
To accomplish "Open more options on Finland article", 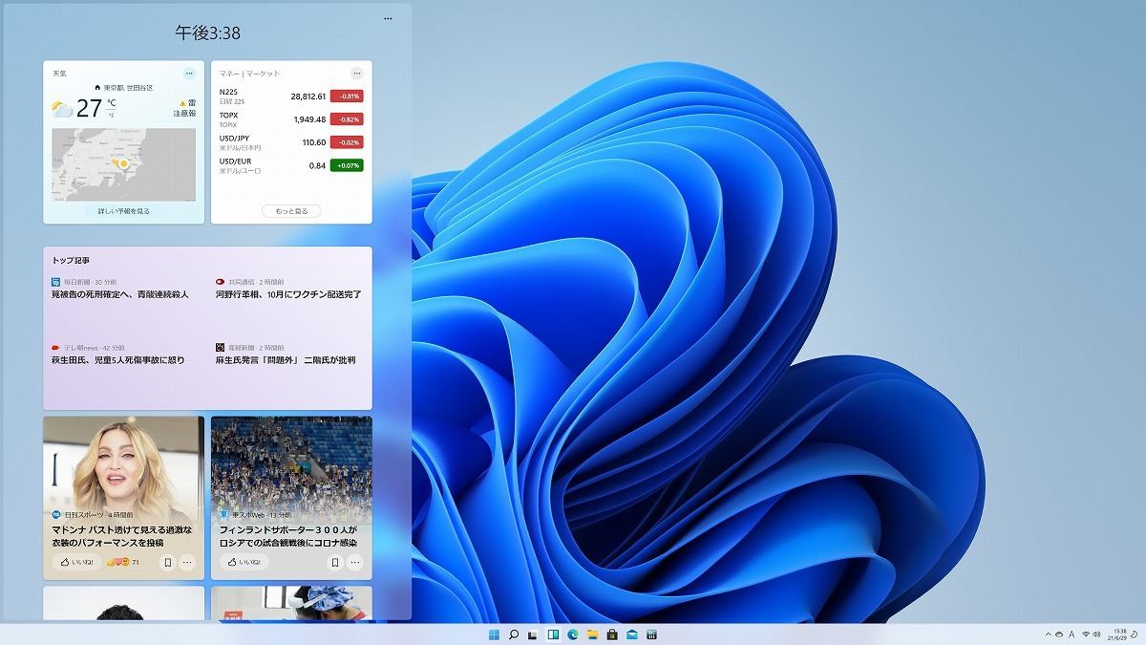I will pyautogui.click(x=355, y=563).
